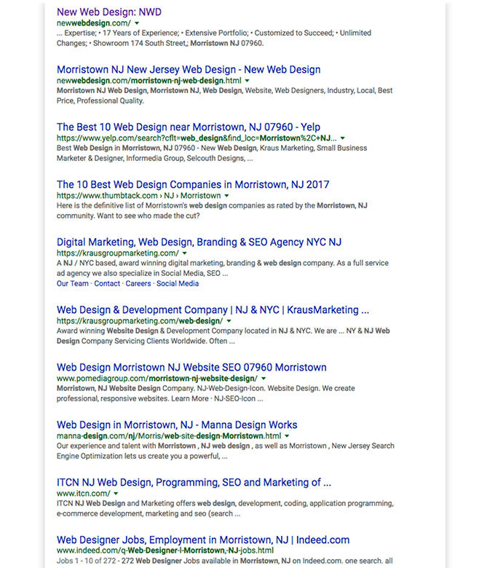Expand dropdown arrow next to newwebdesign.com/
The width and height of the screenshot is (495, 568).
click(x=137, y=23)
